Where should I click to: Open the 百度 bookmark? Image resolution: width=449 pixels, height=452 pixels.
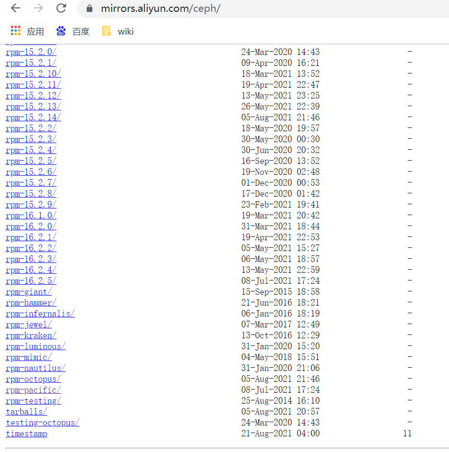(x=72, y=31)
